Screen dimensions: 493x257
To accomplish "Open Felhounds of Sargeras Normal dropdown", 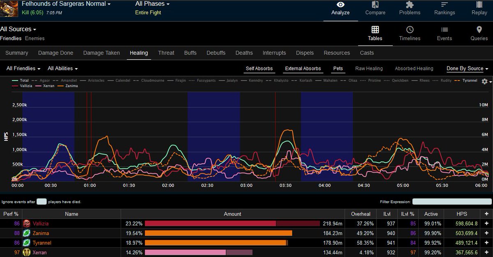I will pyautogui.click(x=66, y=4).
